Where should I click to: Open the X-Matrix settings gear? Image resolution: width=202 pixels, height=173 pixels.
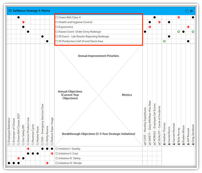[x=191, y=11]
